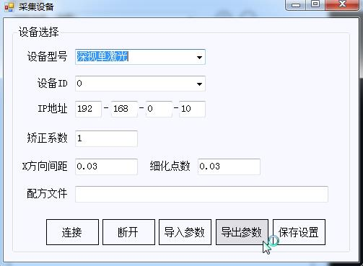The width and height of the screenshot is (363, 266).
Task: Minimize the 采集设备 window
Action: (x=296, y=5)
